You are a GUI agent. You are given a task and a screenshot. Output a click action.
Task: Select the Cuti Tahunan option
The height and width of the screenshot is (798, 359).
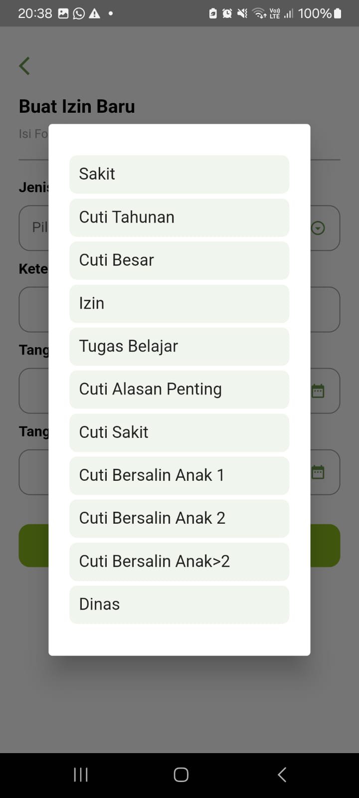(x=179, y=217)
